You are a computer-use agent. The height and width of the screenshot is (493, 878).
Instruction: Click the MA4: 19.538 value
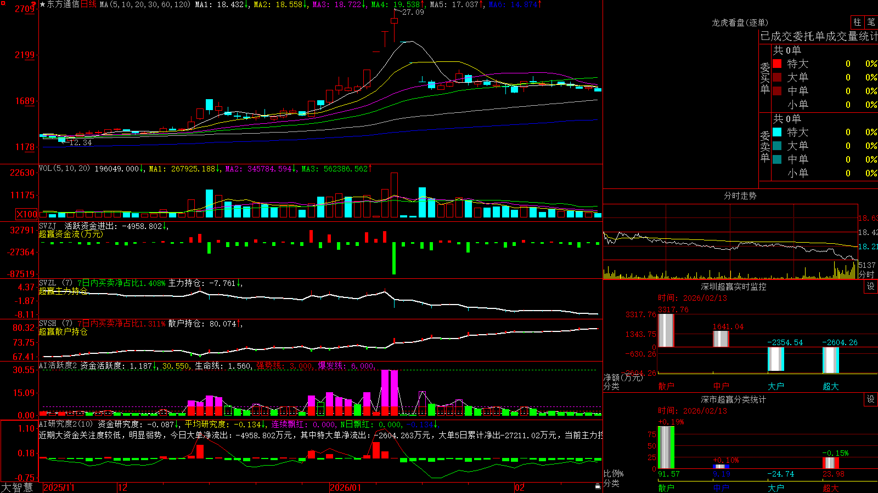pyautogui.click(x=398, y=4)
